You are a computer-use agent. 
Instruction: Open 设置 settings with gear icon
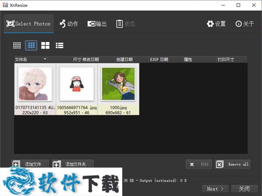pos(216,24)
